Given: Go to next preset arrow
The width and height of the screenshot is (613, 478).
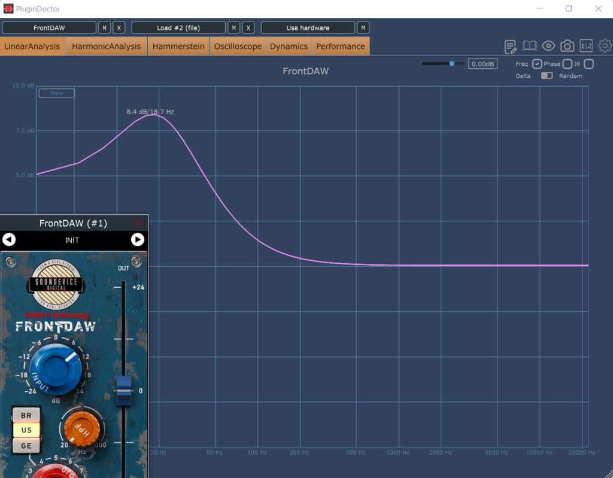Looking at the screenshot, I should coord(137,239).
